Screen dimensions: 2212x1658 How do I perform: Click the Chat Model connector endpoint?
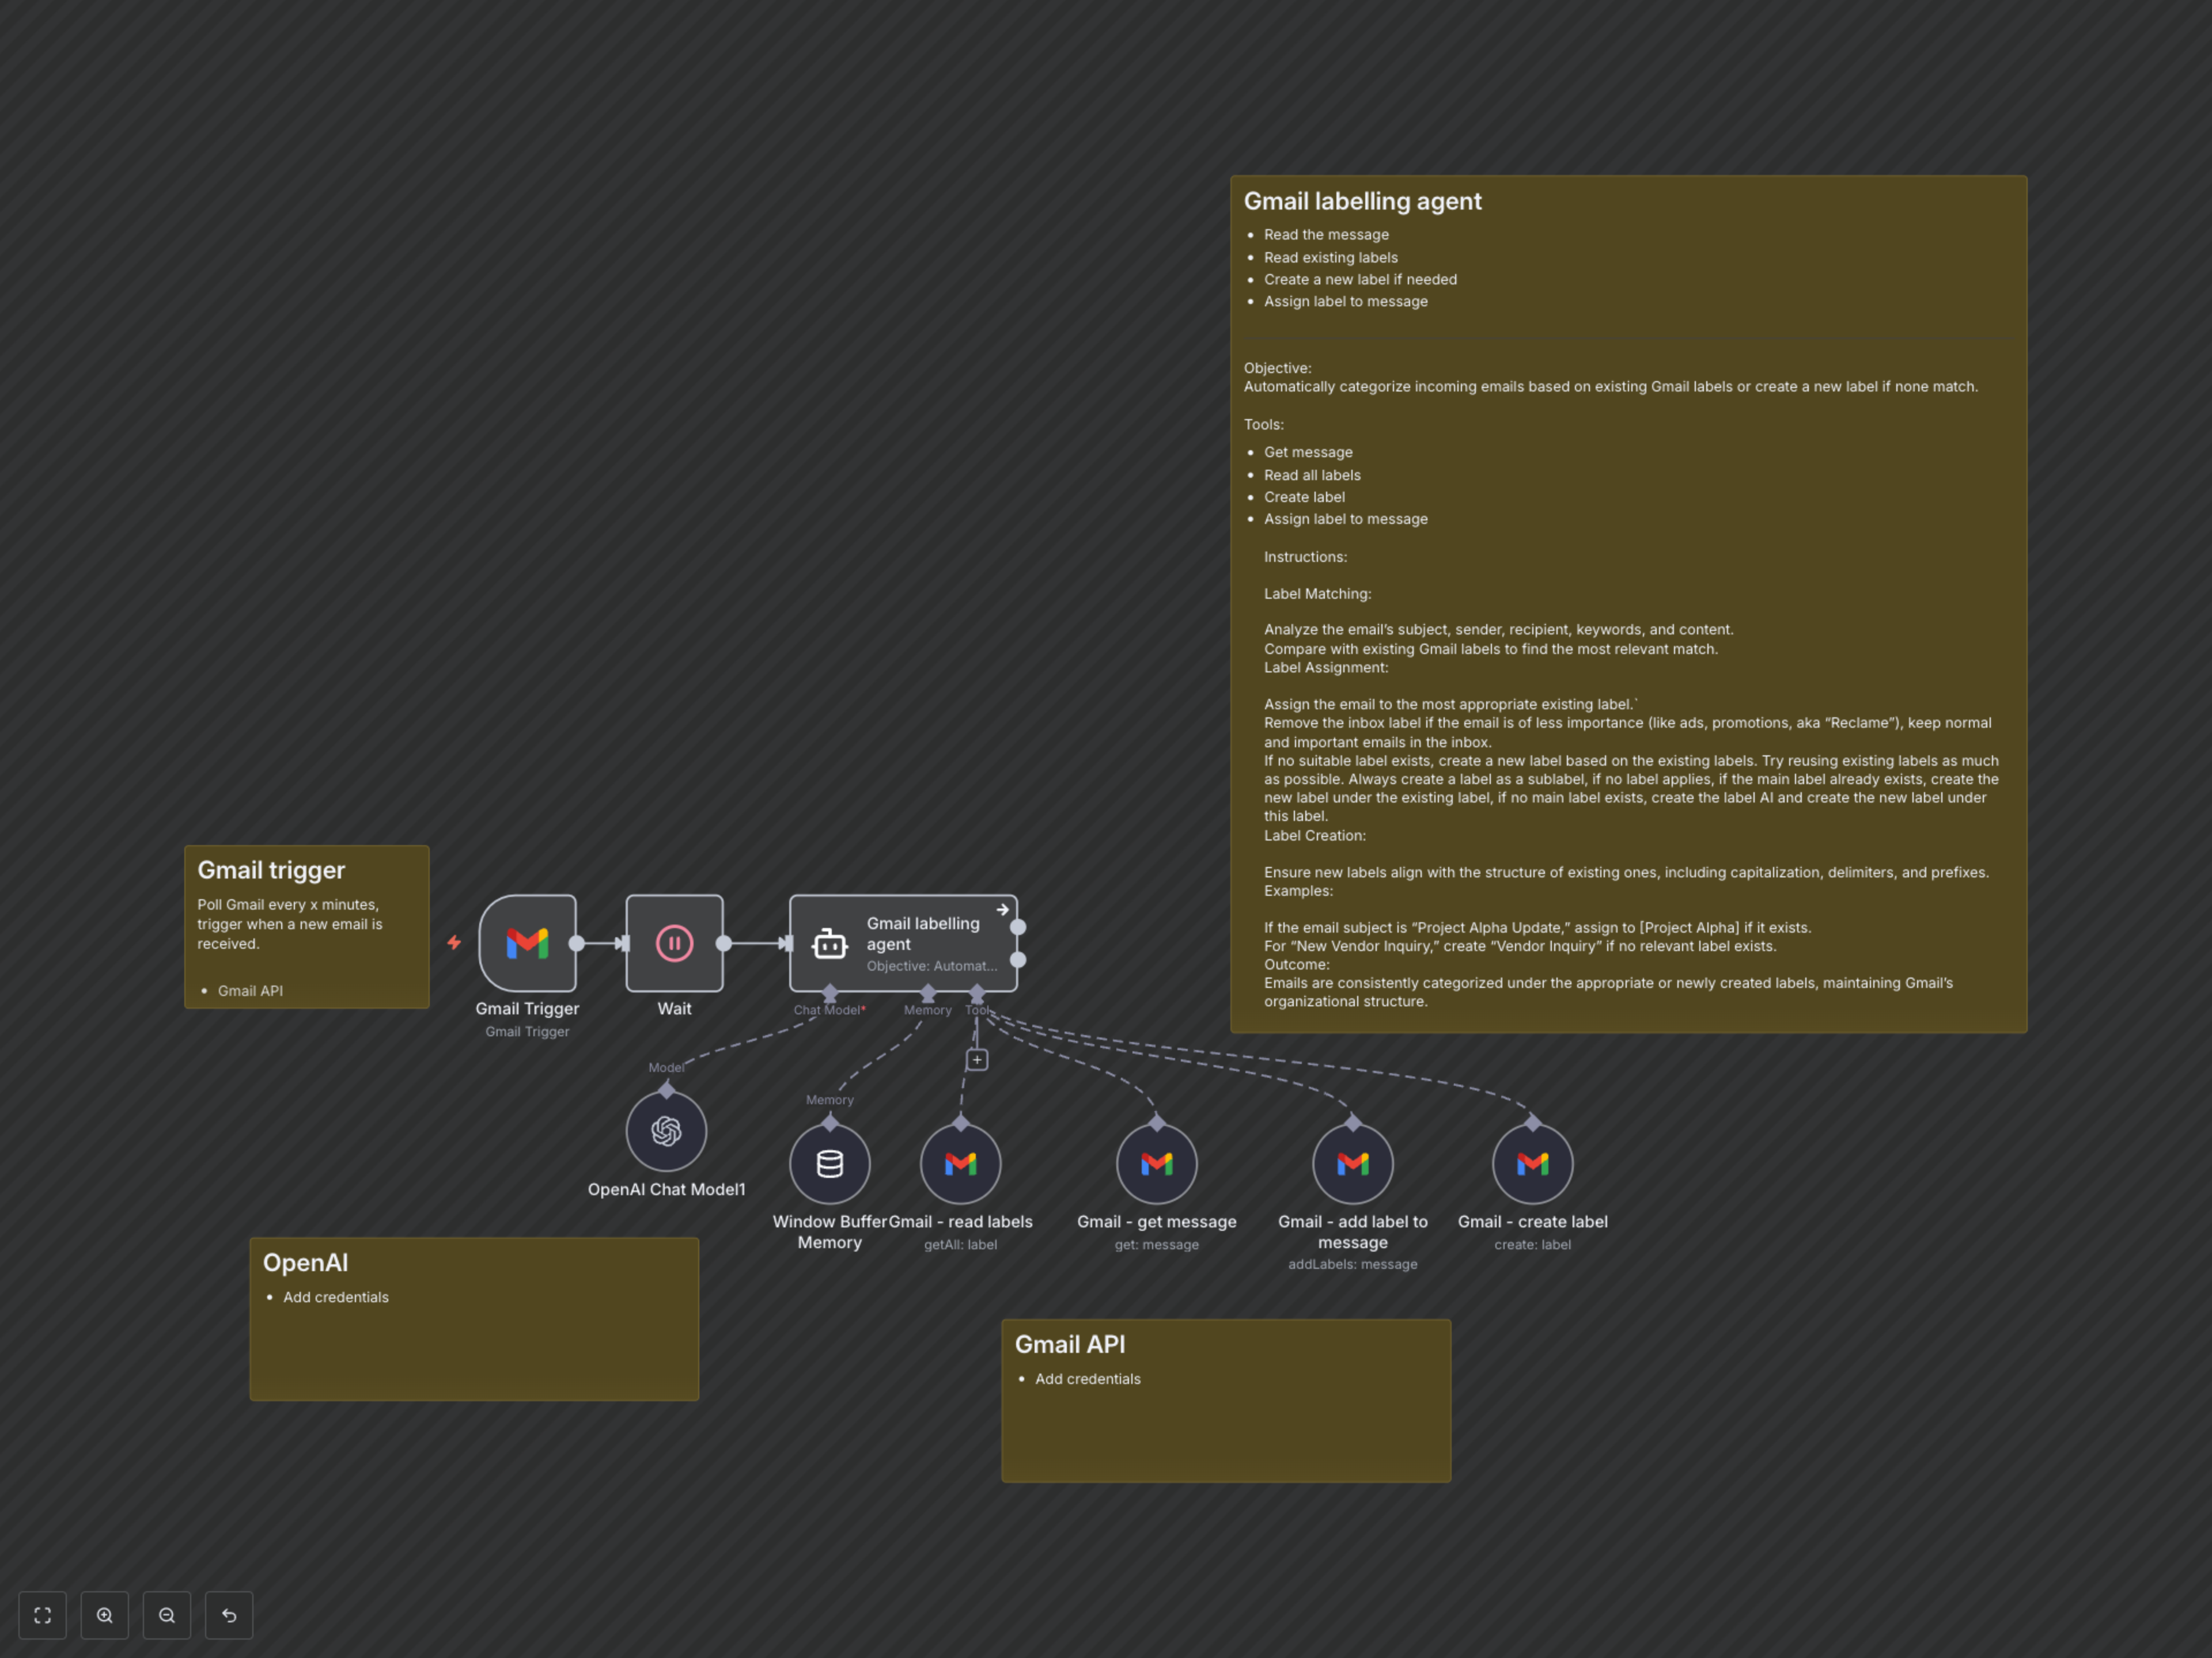[x=829, y=994]
